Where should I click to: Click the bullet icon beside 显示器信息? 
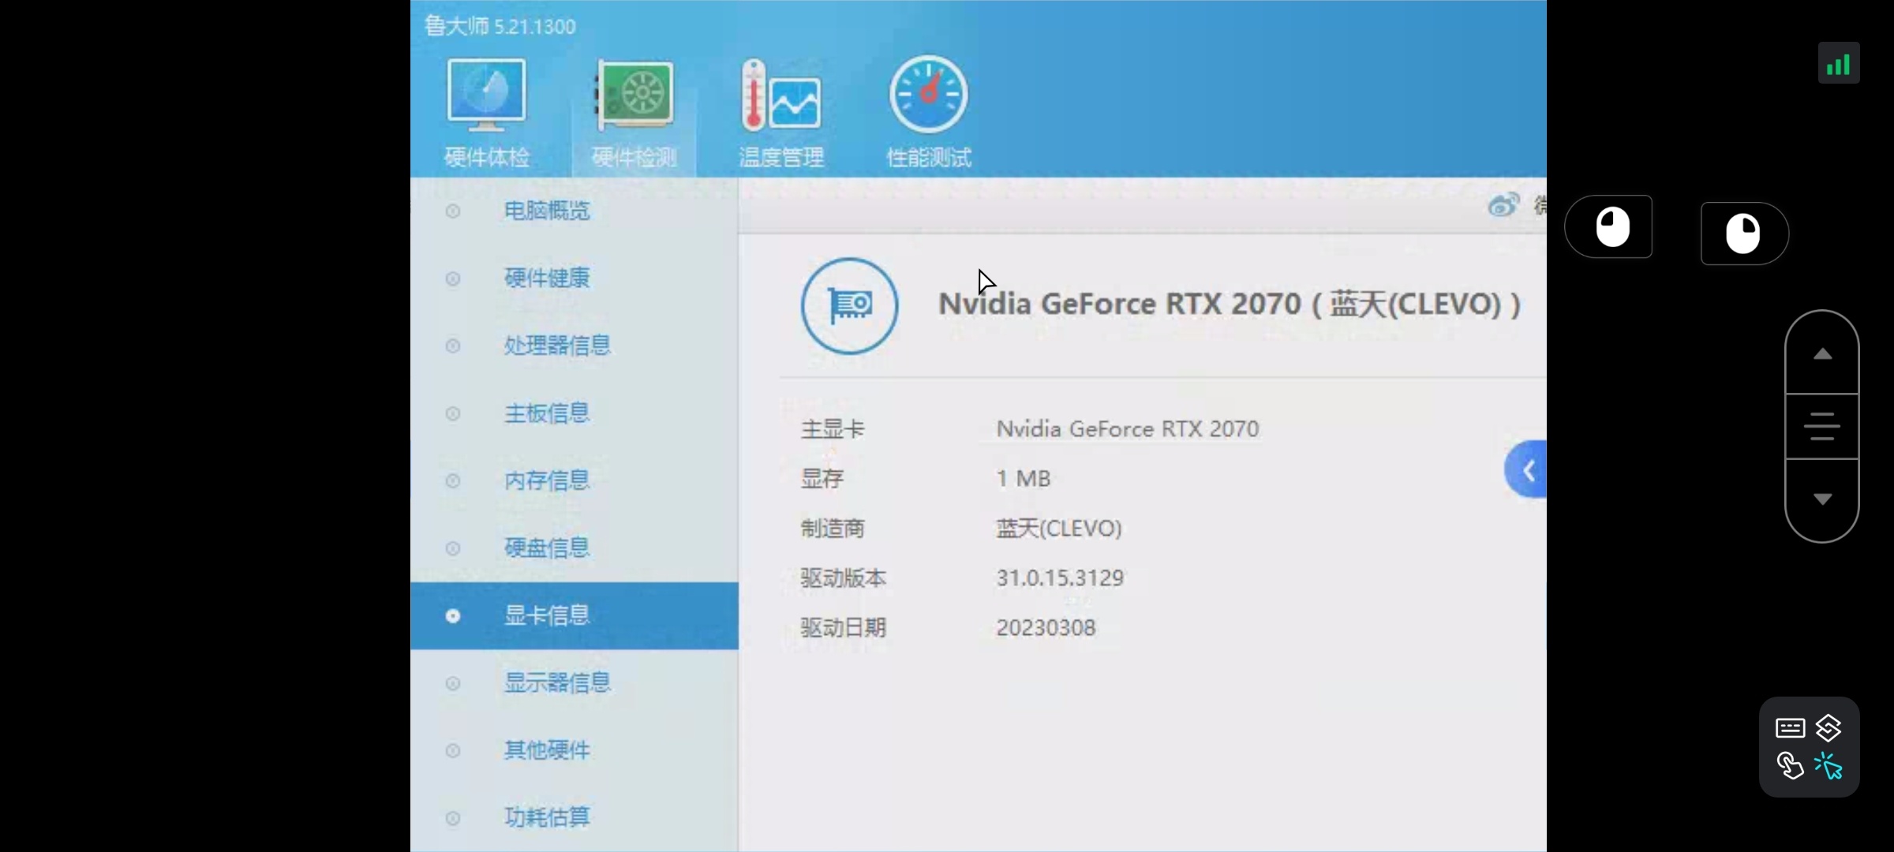pyautogui.click(x=453, y=683)
